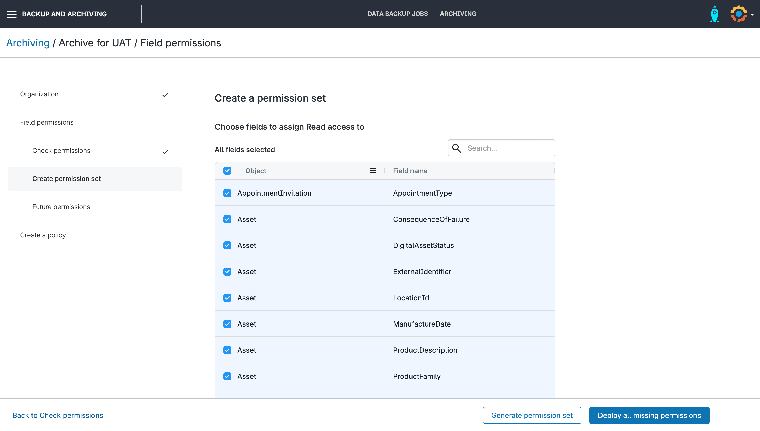Viewport: 760px width, 431px height.
Task: Uncheck Asset ManufactureDate checkbox
Action: pyautogui.click(x=227, y=324)
